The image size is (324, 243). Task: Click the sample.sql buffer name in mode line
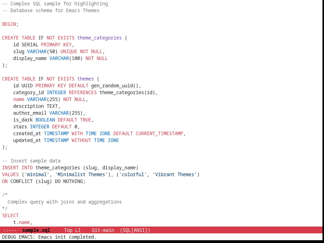[36, 230]
